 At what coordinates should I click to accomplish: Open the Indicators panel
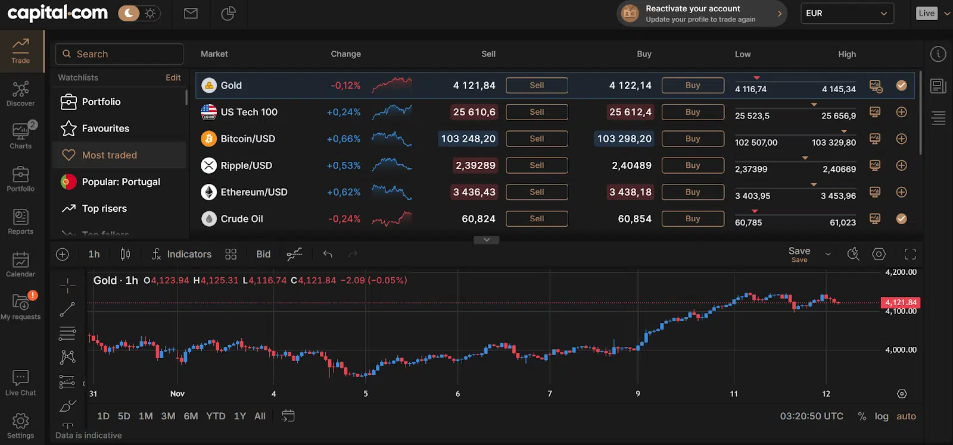(x=182, y=254)
